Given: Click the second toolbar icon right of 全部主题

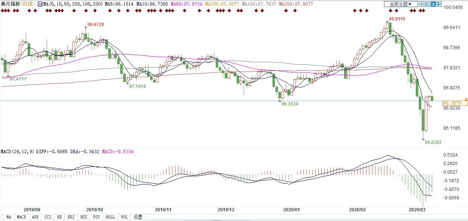Looking at the screenshot, I should click(428, 4).
